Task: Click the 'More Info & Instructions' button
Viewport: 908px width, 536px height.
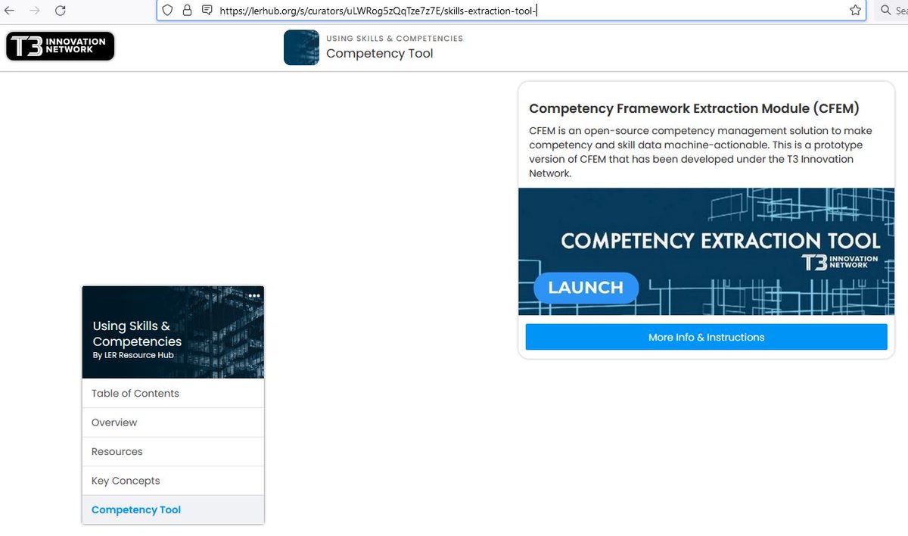Action: pos(706,337)
